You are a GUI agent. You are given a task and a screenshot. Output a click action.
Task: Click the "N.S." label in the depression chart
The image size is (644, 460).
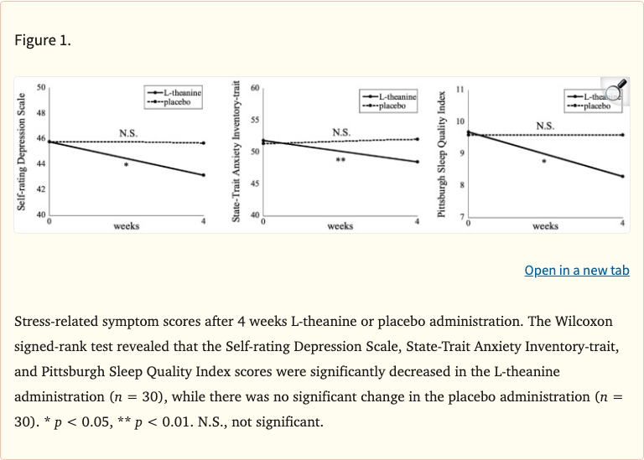click(x=128, y=133)
